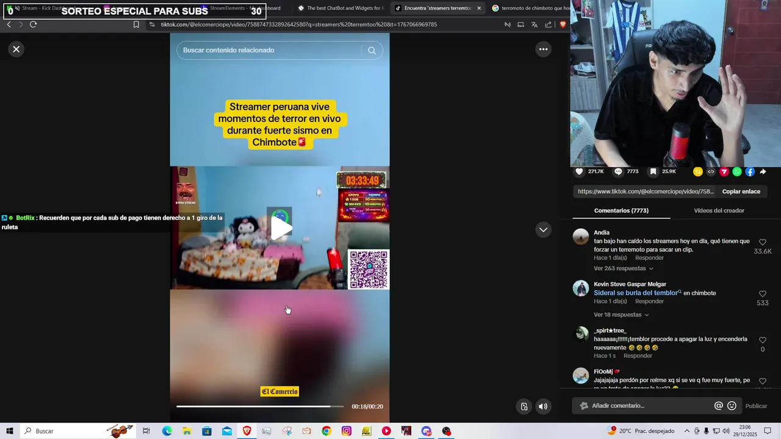The height and width of the screenshot is (439, 781).
Task: Seek on the video progress bar
Action: tap(261, 406)
